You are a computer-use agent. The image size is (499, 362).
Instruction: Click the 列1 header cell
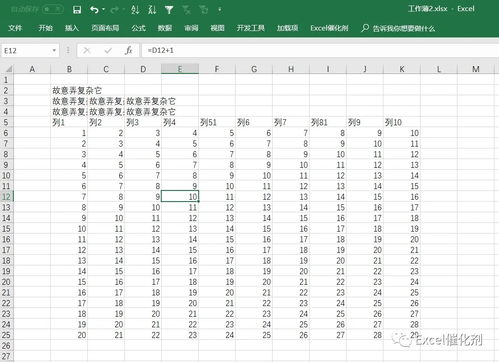tap(69, 122)
